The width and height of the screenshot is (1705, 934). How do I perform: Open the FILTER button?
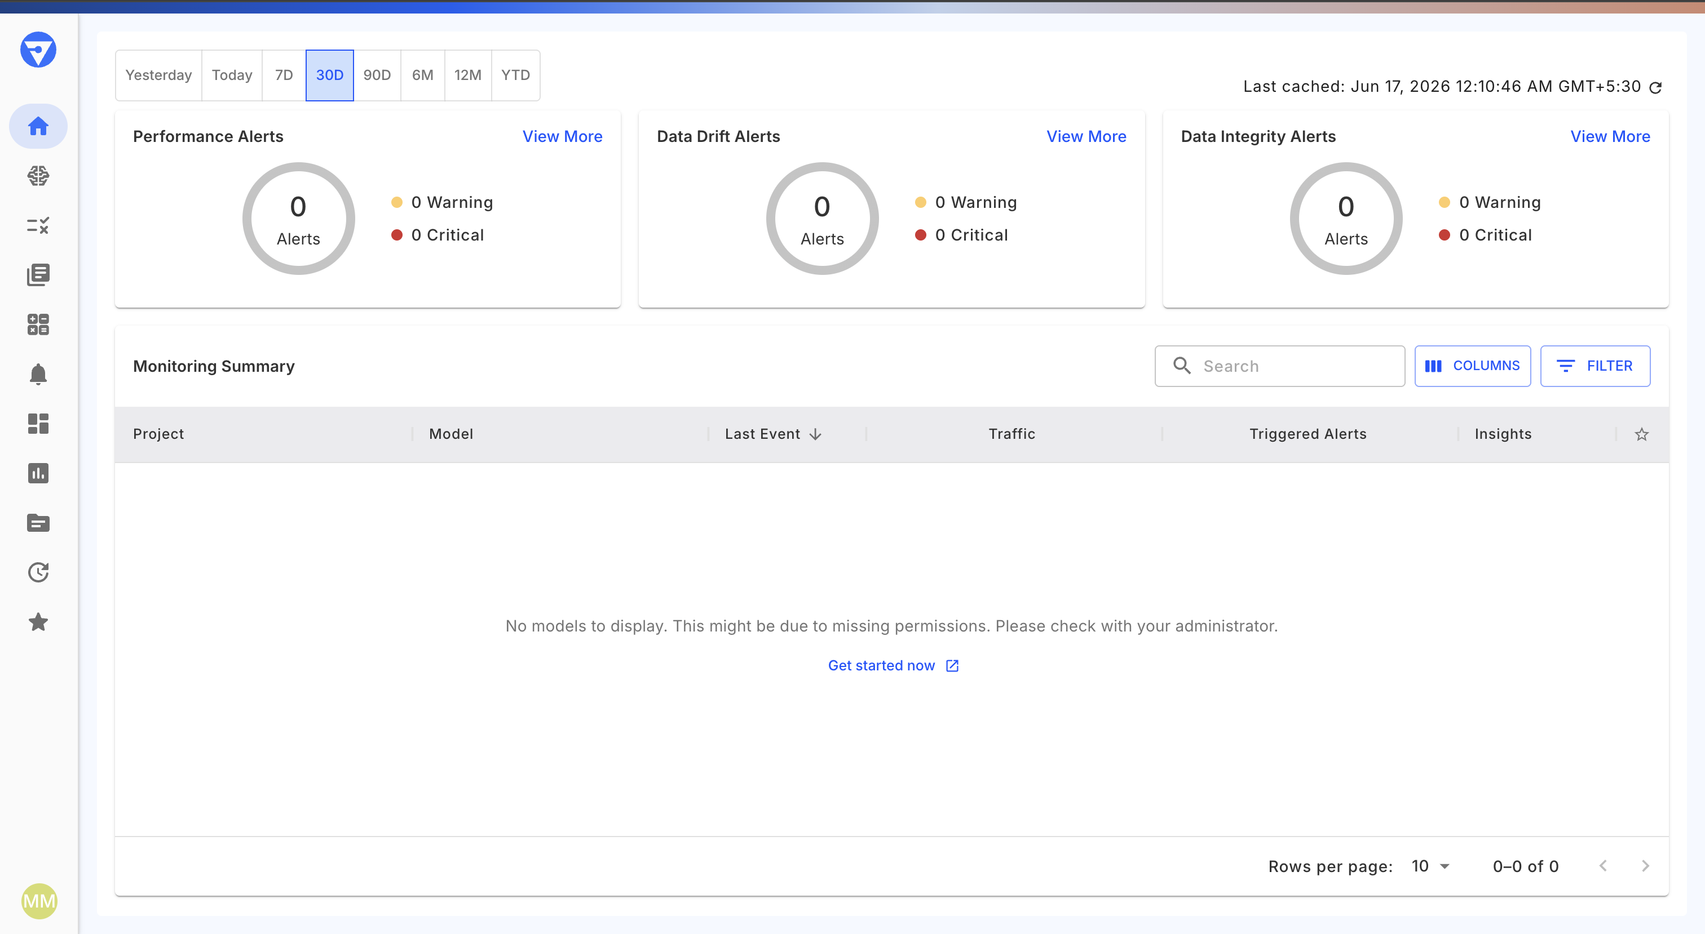pos(1595,366)
